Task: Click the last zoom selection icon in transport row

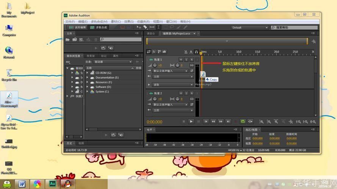Action: [x=313, y=122]
